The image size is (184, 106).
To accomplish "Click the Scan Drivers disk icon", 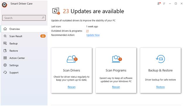I will pyautogui.click(x=72, y=59).
